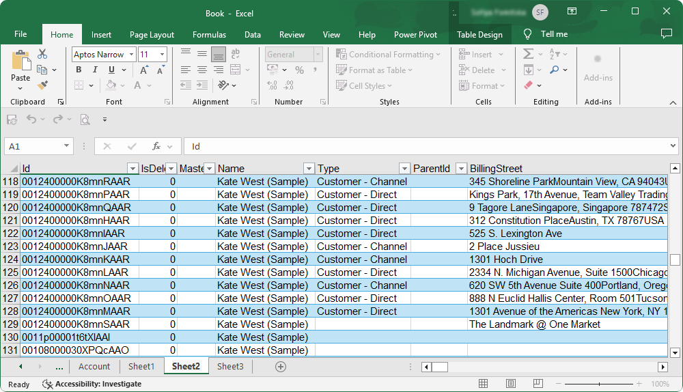Click Accessibility: Investigate in status bar
Viewport: 683px width, 392px height.
pos(92,384)
